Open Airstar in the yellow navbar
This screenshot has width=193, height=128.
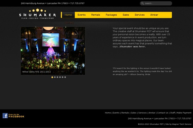click(154, 15)
